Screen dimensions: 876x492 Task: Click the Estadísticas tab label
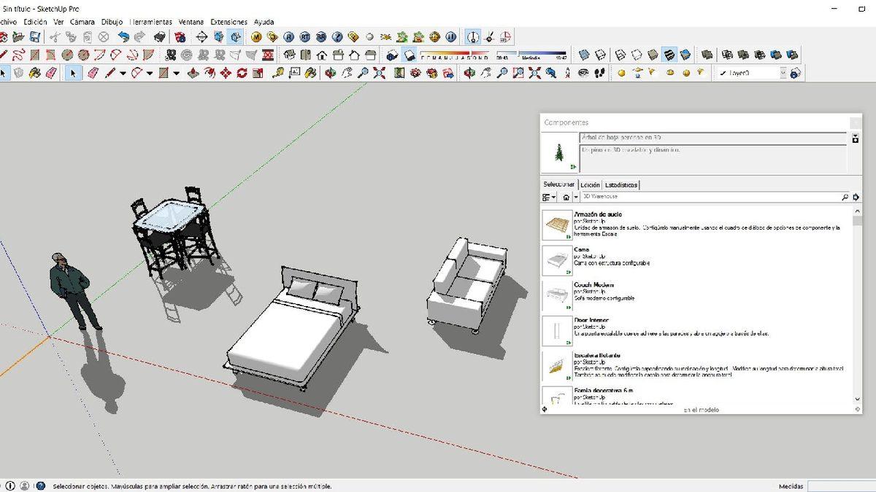click(620, 184)
